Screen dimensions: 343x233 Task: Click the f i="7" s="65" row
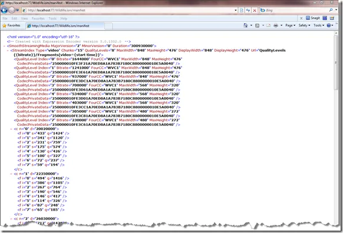(x=41, y=209)
